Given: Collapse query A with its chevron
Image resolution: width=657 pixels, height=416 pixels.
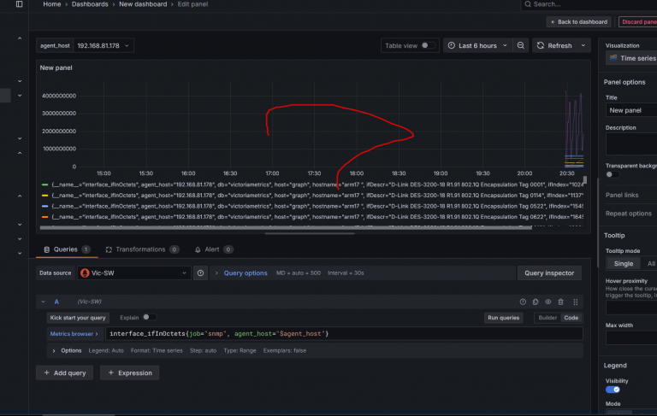Looking at the screenshot, I should [x=43, y=302].
